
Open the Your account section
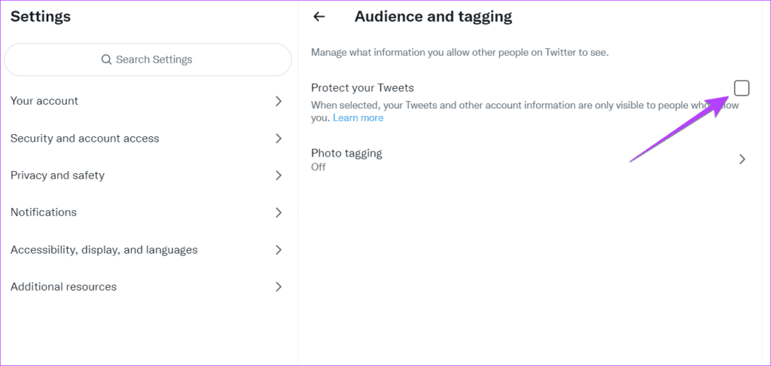click(44, 101)
